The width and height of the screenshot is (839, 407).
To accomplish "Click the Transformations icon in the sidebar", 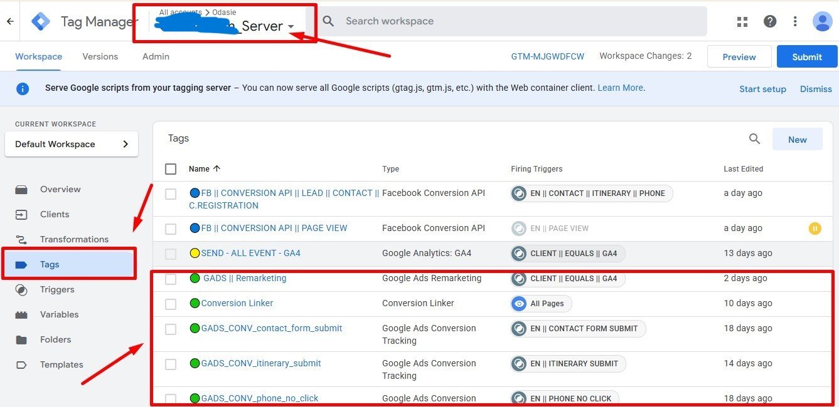I will 21,239.
